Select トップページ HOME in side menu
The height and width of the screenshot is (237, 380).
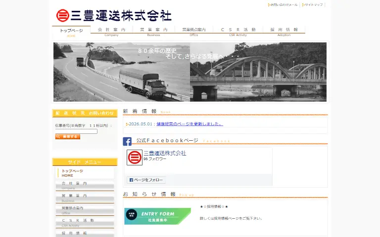click(85, 173)
